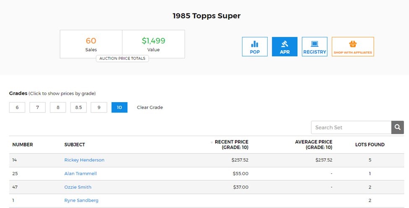Select the grade 8.5 filter
409x208 pixels.
coord(78,107)
